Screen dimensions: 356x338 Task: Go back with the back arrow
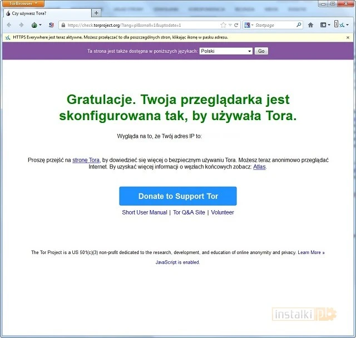9,25
